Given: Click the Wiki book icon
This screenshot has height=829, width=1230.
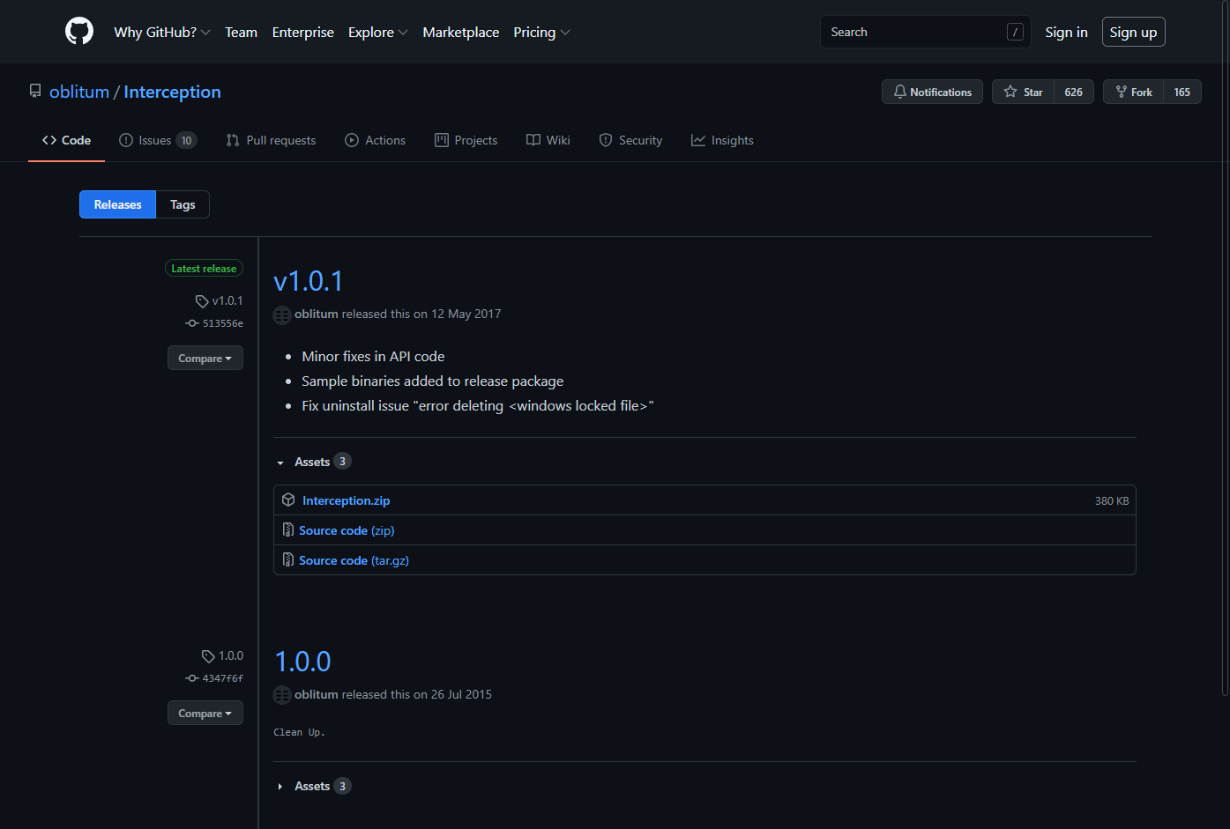Looking at the screenshot, I should pyautogui.click(x=533, y=140).
